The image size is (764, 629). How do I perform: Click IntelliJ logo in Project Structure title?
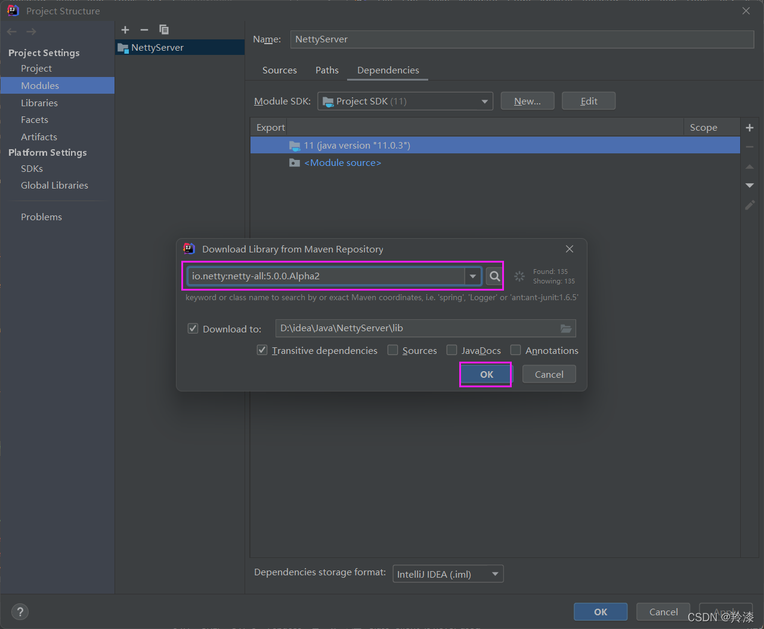tap(13, 11)
